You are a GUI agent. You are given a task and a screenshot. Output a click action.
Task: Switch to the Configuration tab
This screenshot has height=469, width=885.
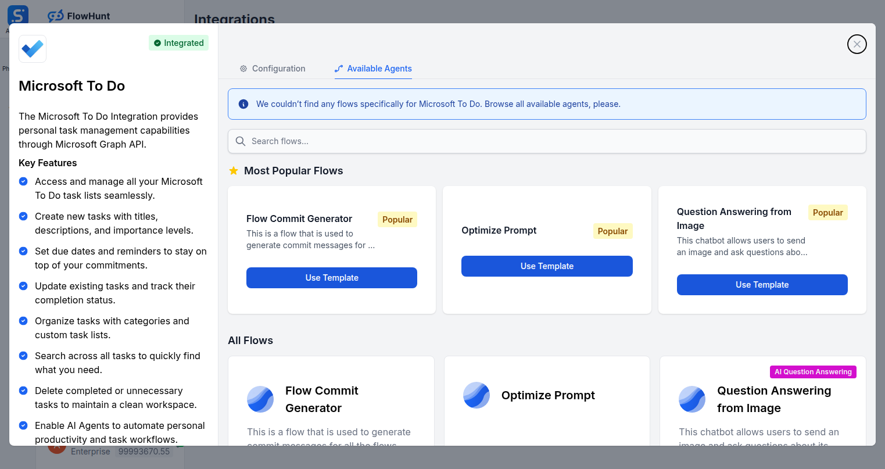click(x=272, y=69)
